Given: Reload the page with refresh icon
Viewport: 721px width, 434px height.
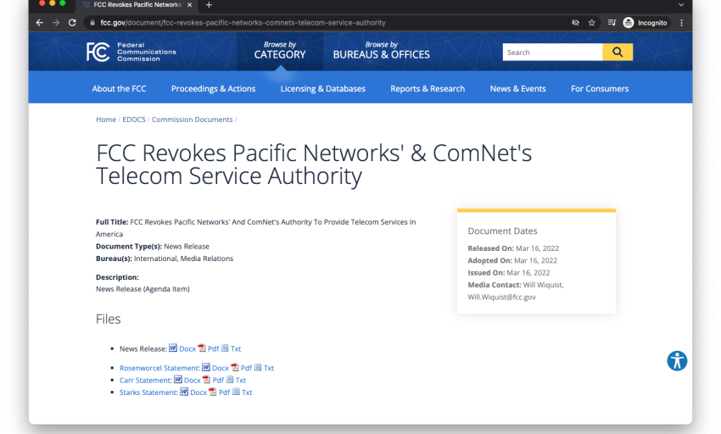Looking at the screenshot, I should [72, 23].
